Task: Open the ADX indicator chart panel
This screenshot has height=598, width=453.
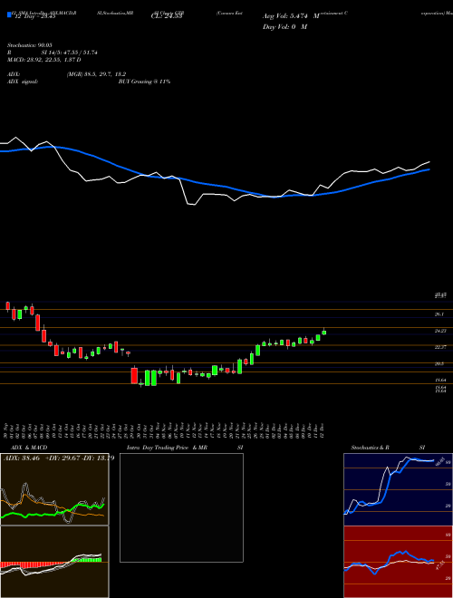Action: 54,489
